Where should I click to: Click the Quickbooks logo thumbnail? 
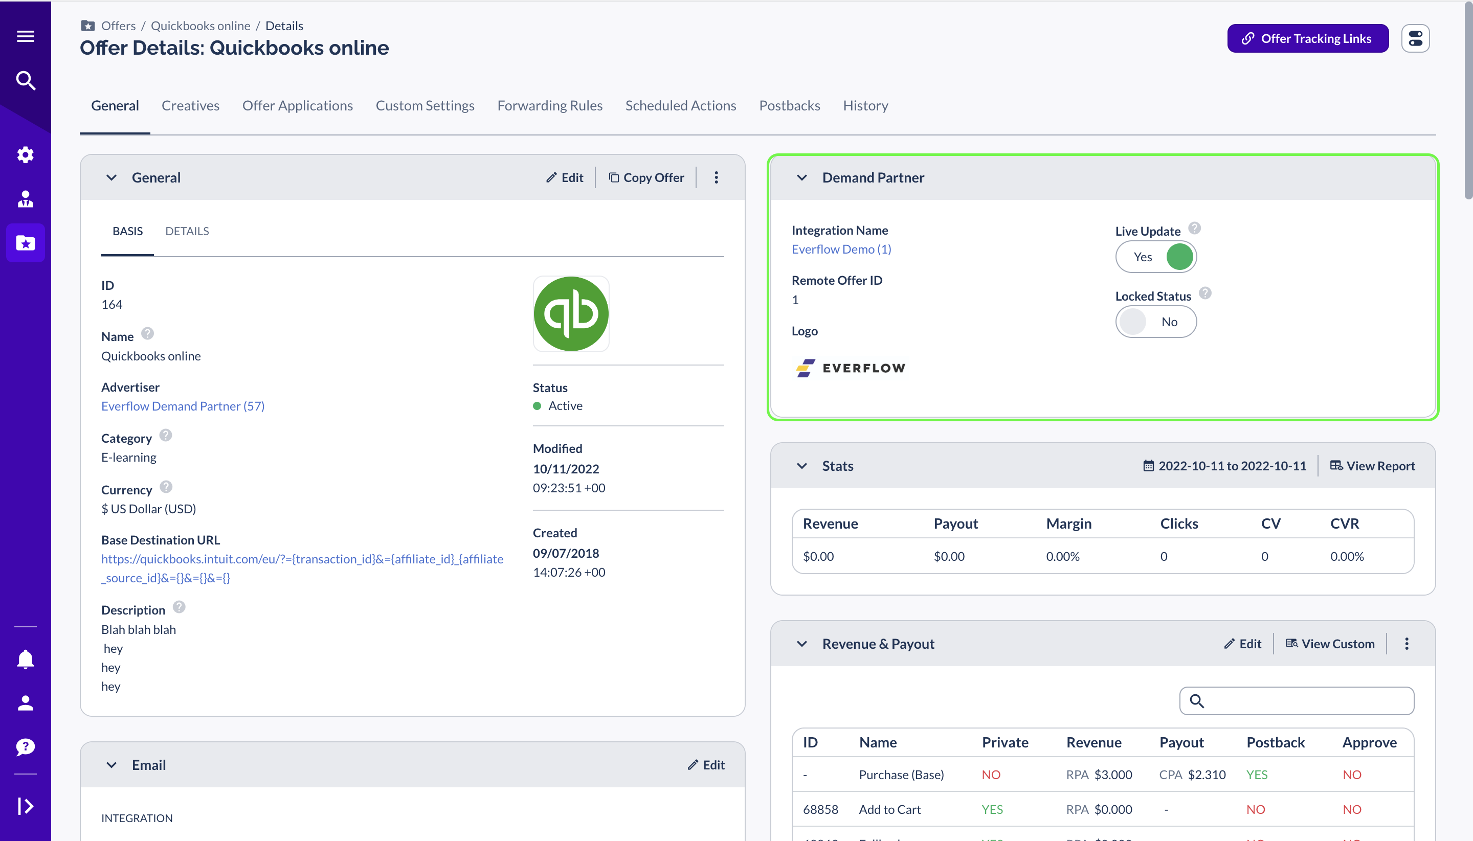pyautogui.click(x=571, y=313)
